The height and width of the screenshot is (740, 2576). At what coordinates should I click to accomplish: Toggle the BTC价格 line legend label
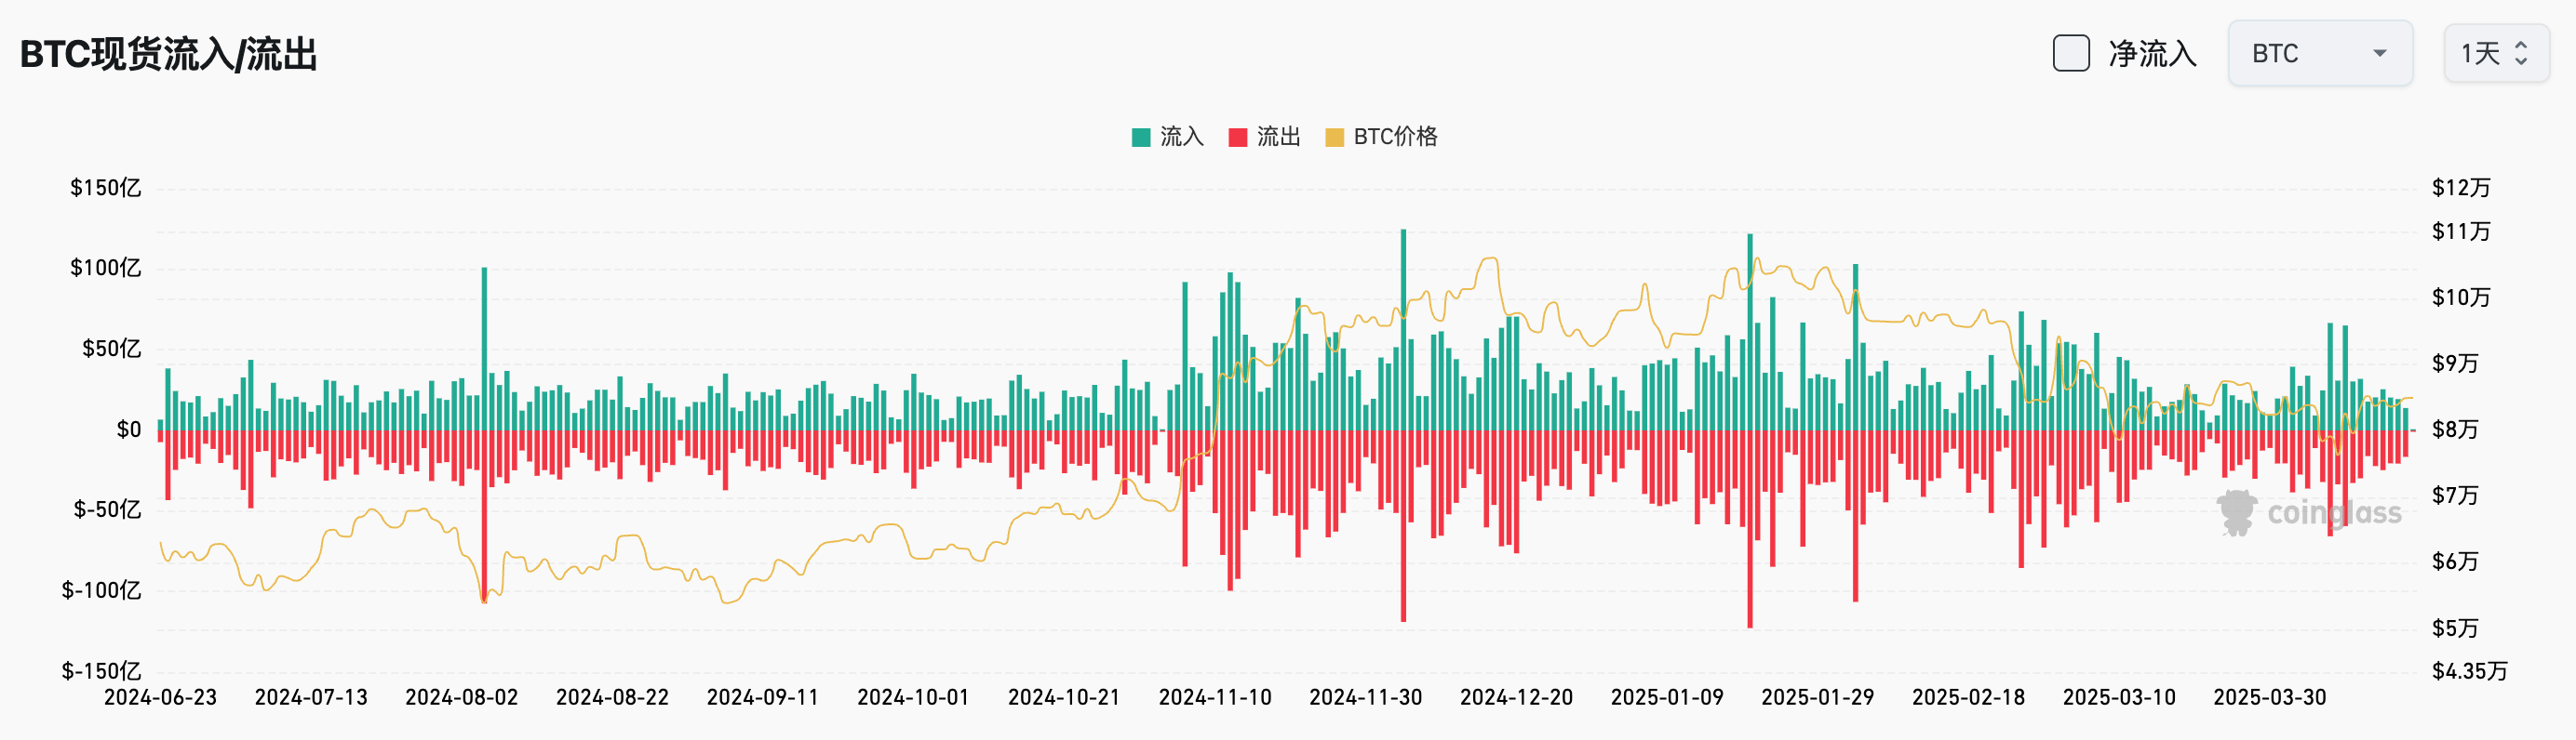point(1395,137)
